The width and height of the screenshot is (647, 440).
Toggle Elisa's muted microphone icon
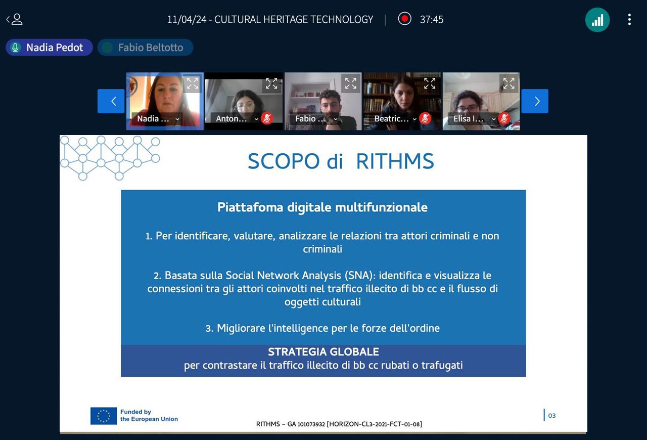coord(504,119)
